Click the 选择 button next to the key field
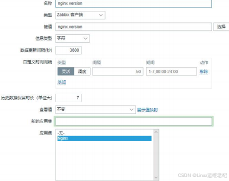Viewport: 229px width, 181px height. click(221, 27)
